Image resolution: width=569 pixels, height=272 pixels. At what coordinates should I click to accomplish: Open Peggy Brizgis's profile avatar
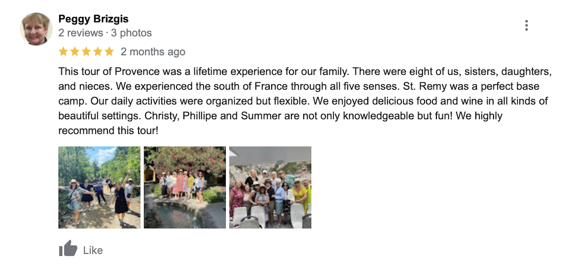(x=36, y=29)
